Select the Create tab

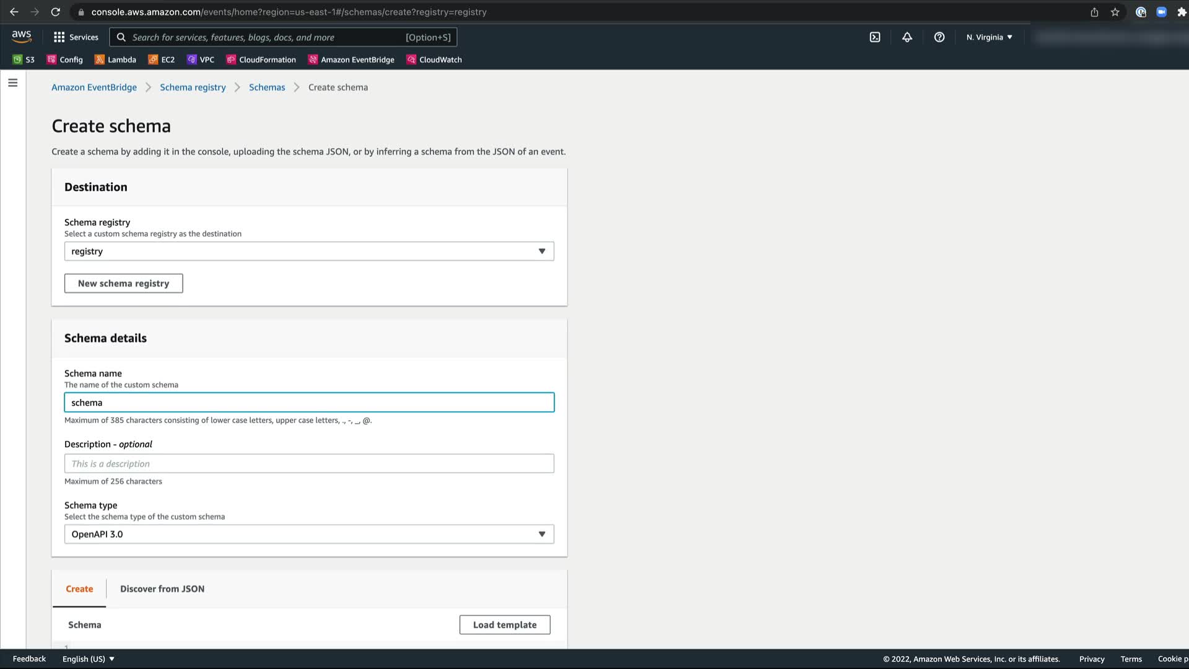click(x=79, y=588)
